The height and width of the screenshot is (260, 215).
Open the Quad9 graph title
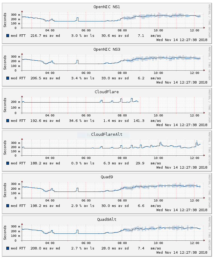107,177
